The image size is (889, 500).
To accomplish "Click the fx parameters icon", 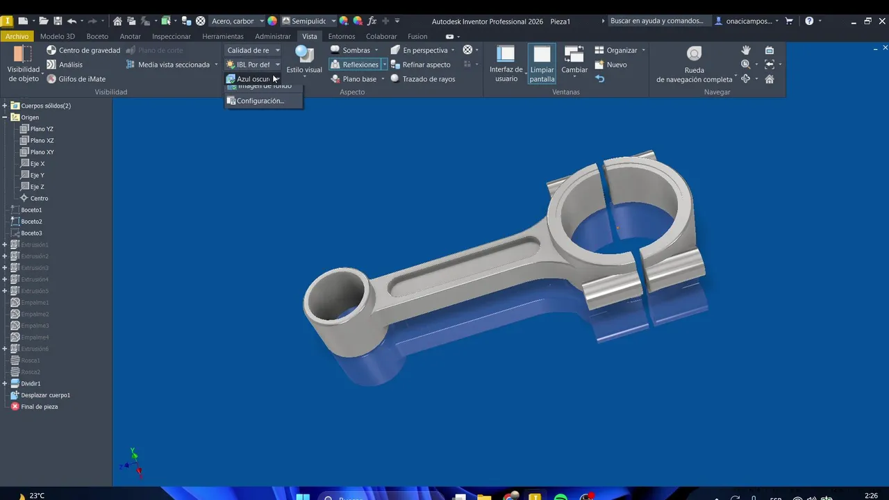I will pos(372,21).
